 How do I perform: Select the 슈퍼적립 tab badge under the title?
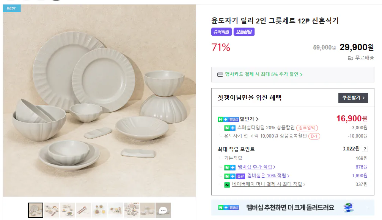(222, 32)
